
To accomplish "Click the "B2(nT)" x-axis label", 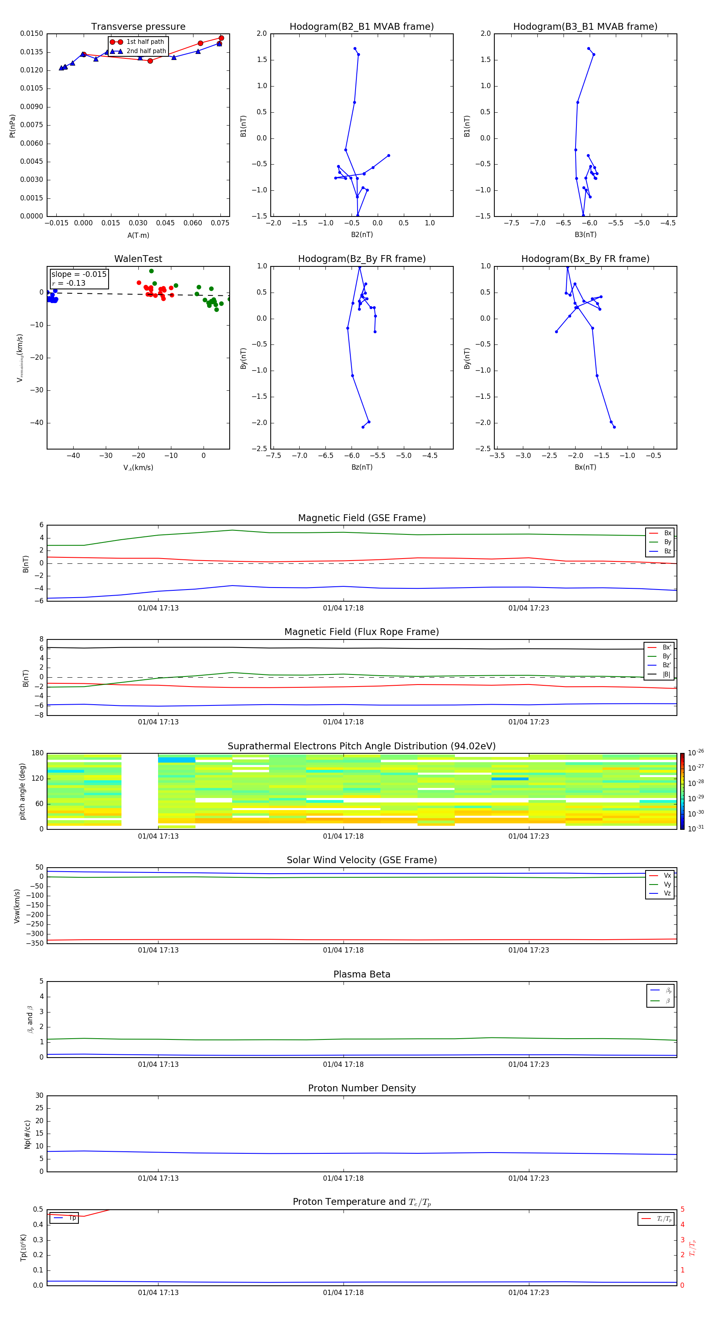I will click(362, 235).
